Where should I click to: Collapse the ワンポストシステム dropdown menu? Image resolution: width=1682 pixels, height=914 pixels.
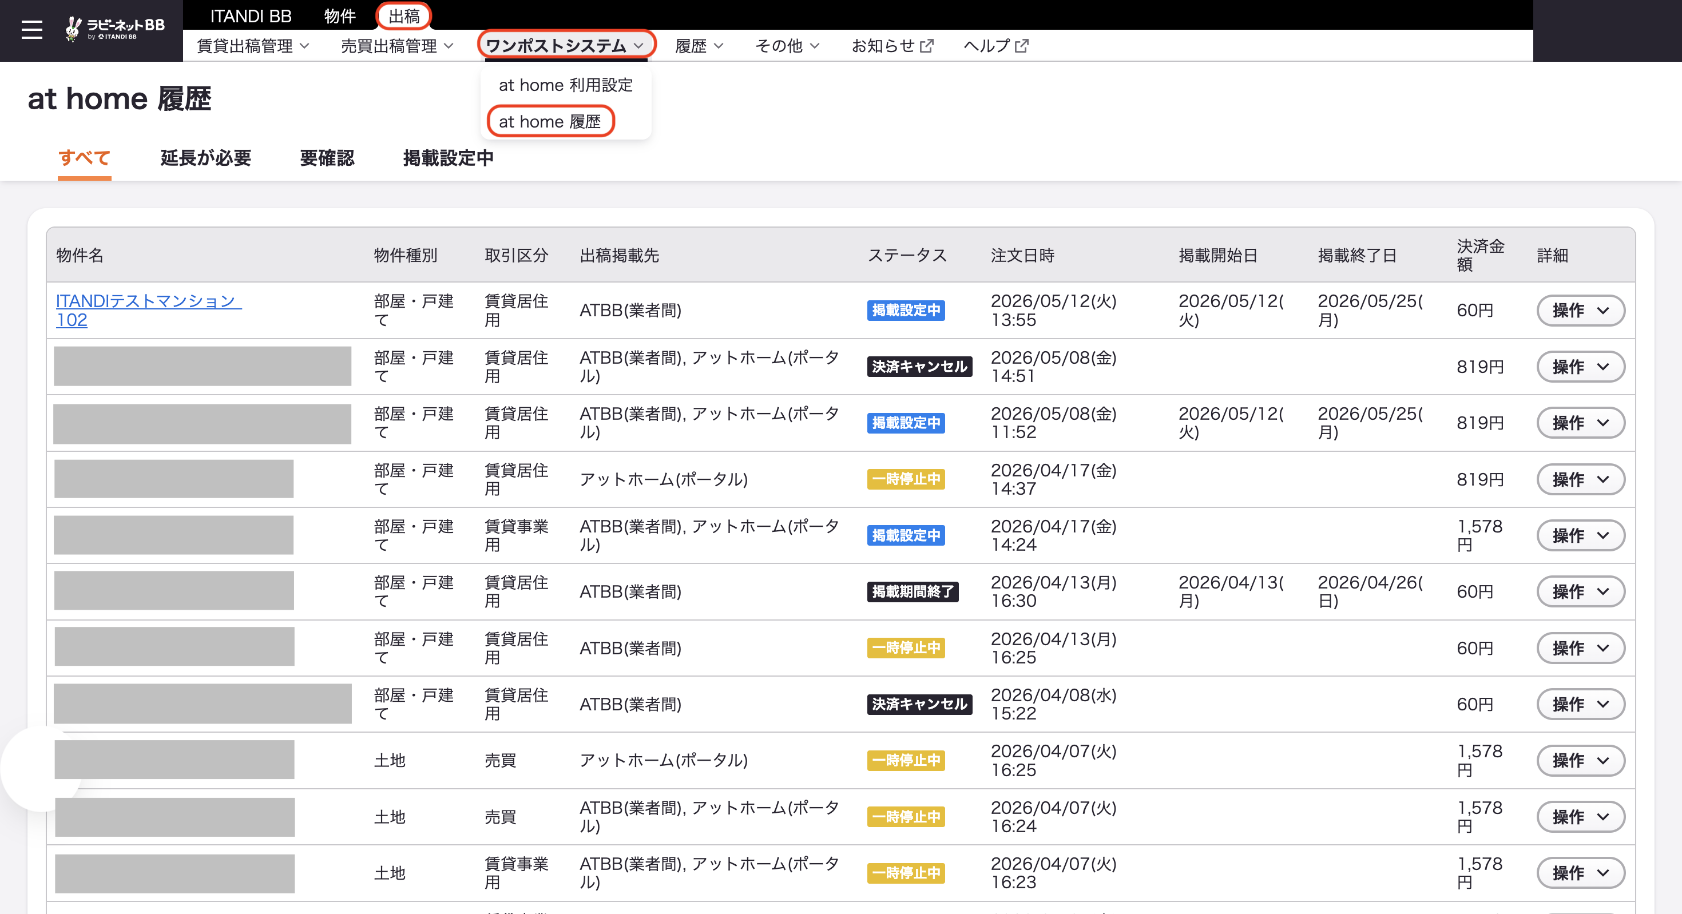pyautogui.click(x=565, y=46)
